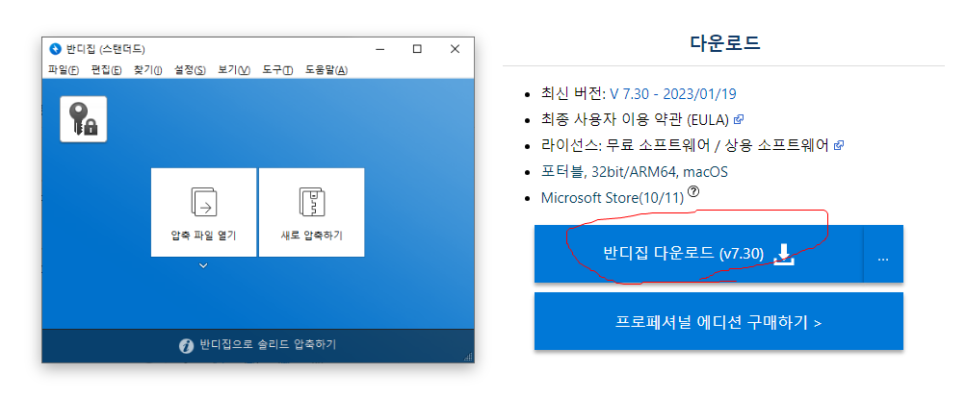This screenshot has width=966, height=398.
Task: Open the 파일(F) menu in Bandizip
Action: coord(64,69)
